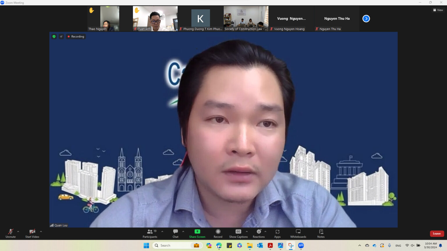
Task: Open Whiteboards
Action: [x=298, y=233]
